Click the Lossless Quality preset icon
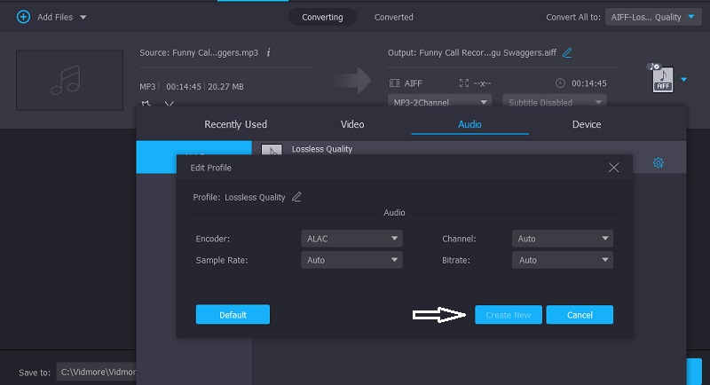The height and width of the screenshot is (385, 710). (x=272, y=151)
